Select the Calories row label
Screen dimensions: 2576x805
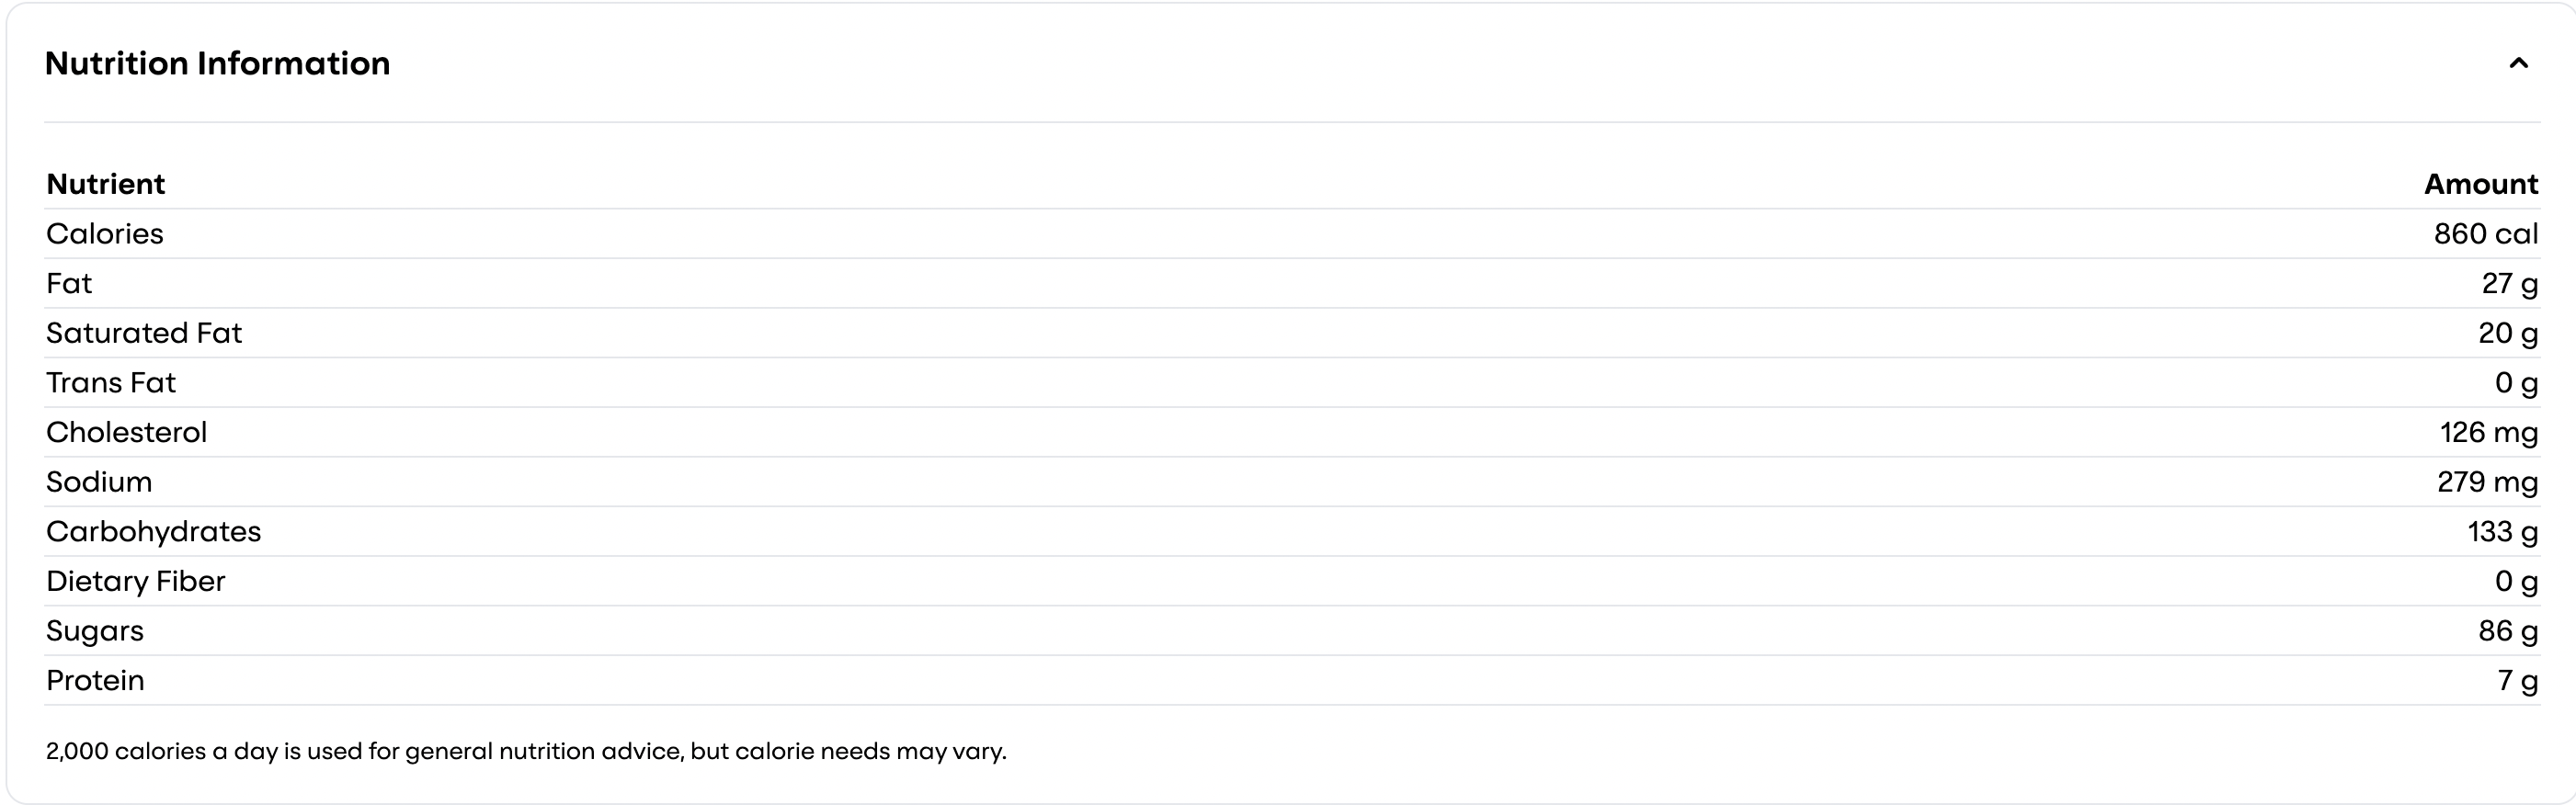pyautogui.click(x=105, y=234)
